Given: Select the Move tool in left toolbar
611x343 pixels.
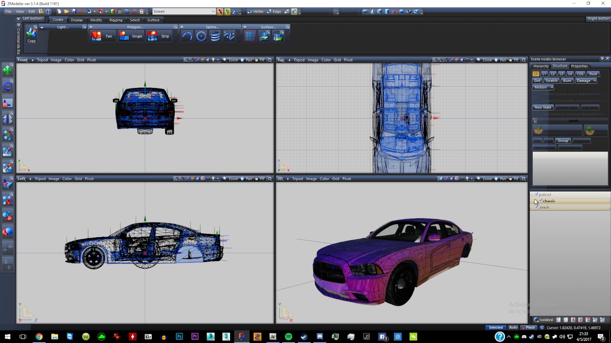Looking at the screenshot, I should [8, 70].
